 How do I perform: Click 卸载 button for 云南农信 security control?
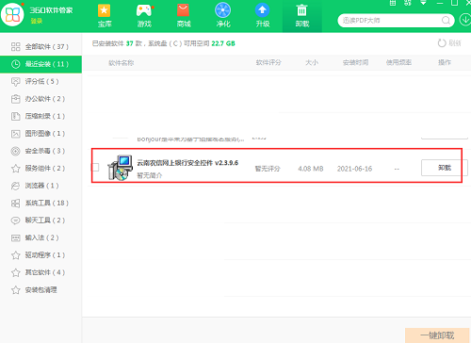(445, 168)
